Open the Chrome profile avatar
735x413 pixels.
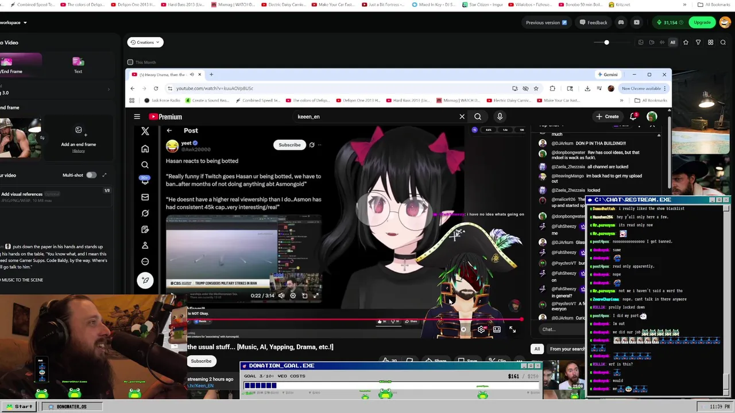(611, 88)
